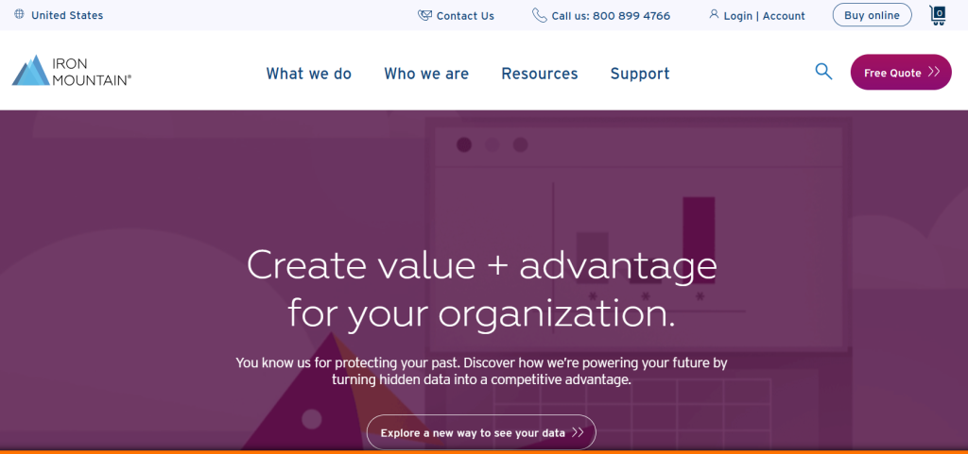Click the Call us 800 899 4766 link
The height and width of the screenshot is (454, 968).
pyautogui.click(x=611, y=16)
